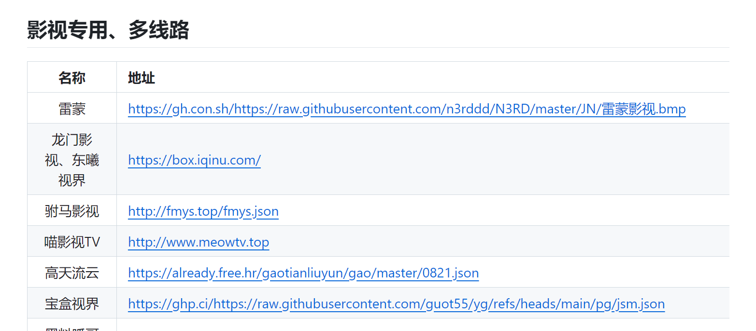Click the 喵影视TV name cell
Viewport: 756px width, 331px height.
[72, 241]
